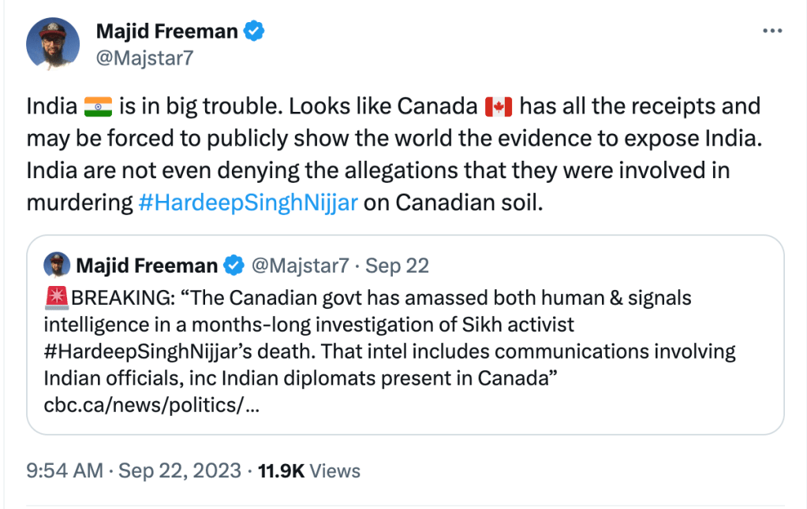Open the blue #HardeepSinghNijjar hashtag link

pos(248,202)
